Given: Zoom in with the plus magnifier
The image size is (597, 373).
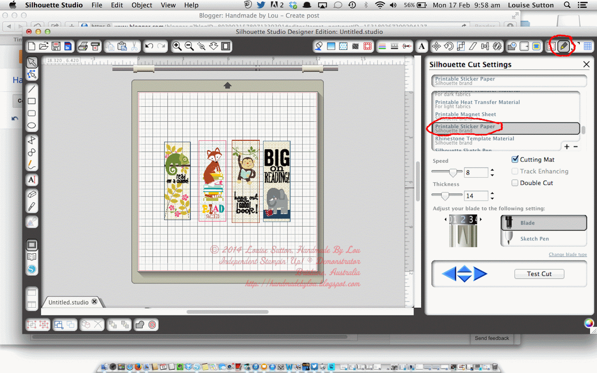Looking at the screenshot, I should coord(177,46).
